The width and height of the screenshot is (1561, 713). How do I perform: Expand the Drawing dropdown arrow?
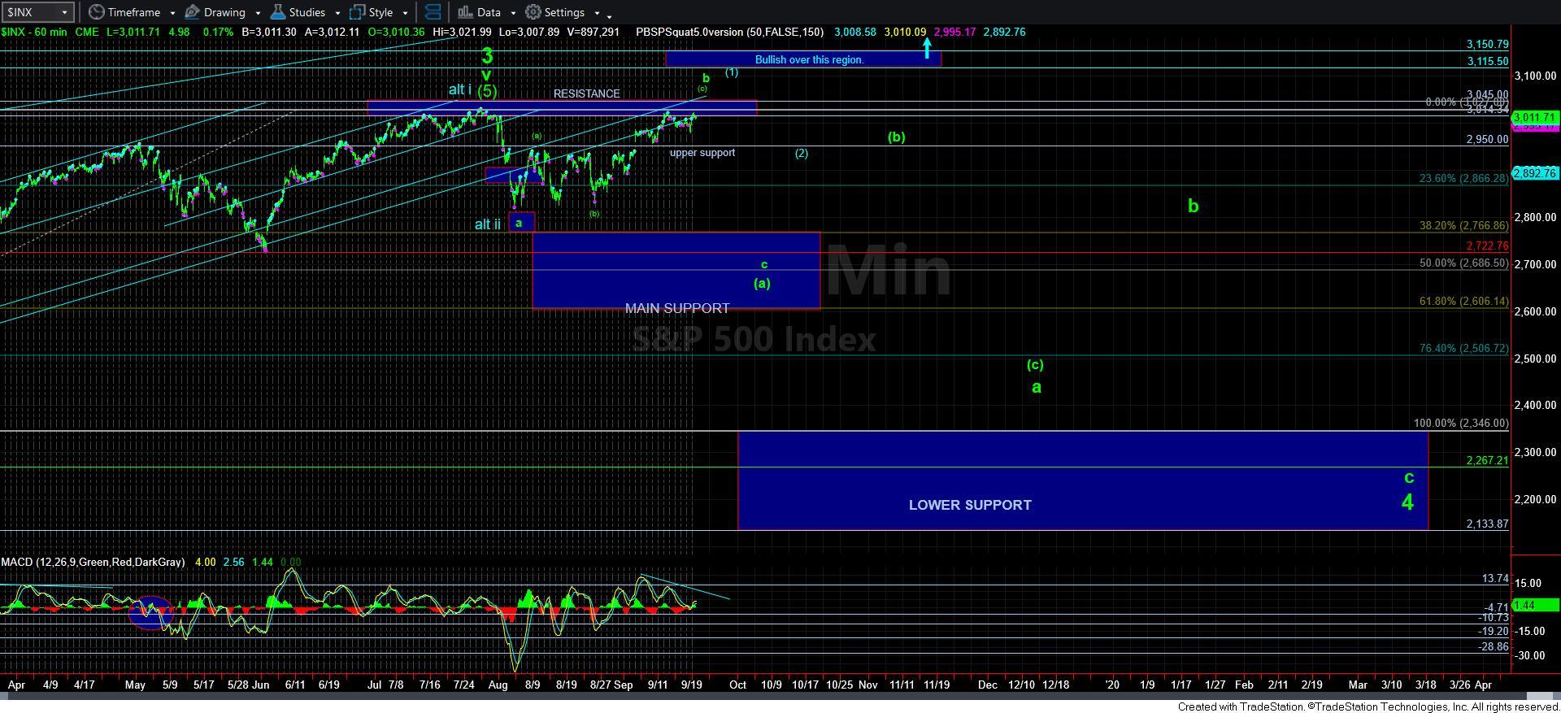pyautogui.click(x=258, y=13)
